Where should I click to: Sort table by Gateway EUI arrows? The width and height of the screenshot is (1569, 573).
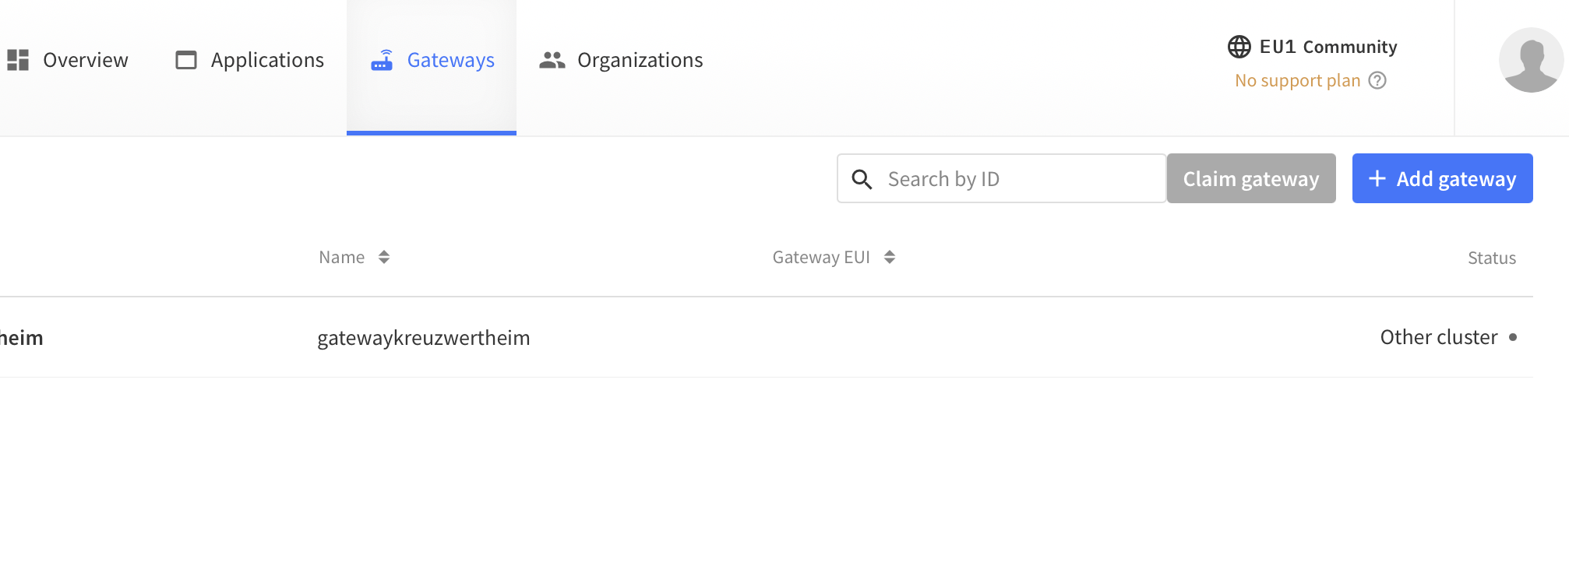(x=890, y=257)
